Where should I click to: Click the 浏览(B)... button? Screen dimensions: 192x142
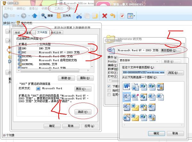click(x=175, y=73)
